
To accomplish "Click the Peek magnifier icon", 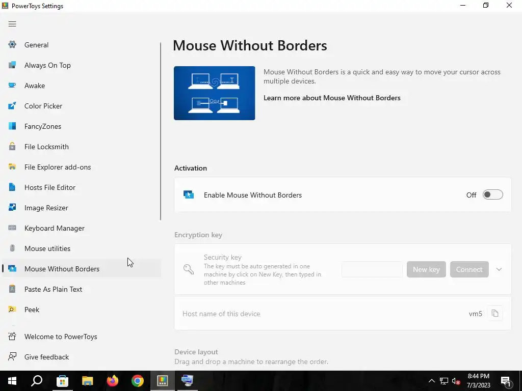I will coord(12,309).
